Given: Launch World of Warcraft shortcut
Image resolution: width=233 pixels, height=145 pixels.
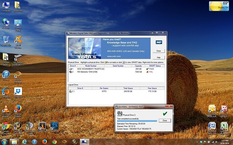Looking at the screenshot, I should 18,129.
